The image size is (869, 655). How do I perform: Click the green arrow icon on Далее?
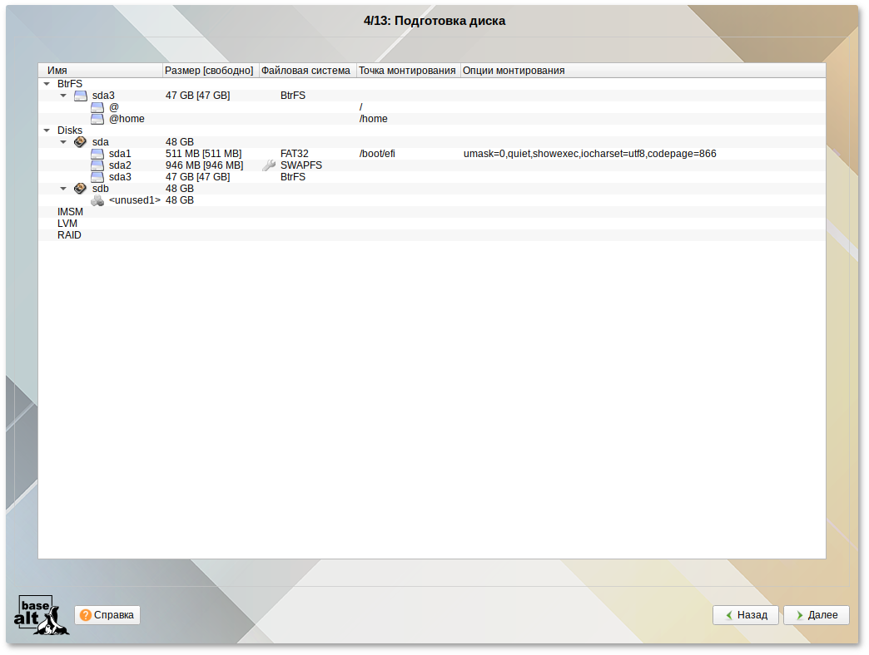[798, 615]
